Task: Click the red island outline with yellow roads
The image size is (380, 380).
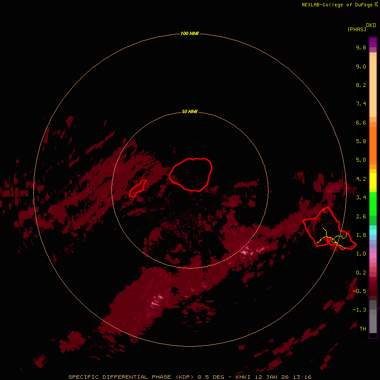Action: pos(329,228)
